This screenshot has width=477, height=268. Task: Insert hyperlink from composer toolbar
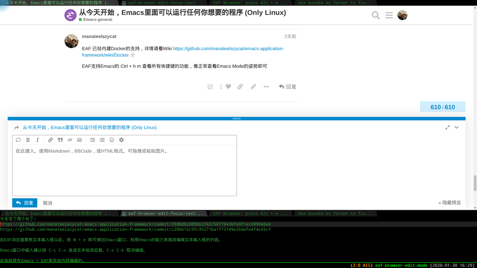click(50, 140)
